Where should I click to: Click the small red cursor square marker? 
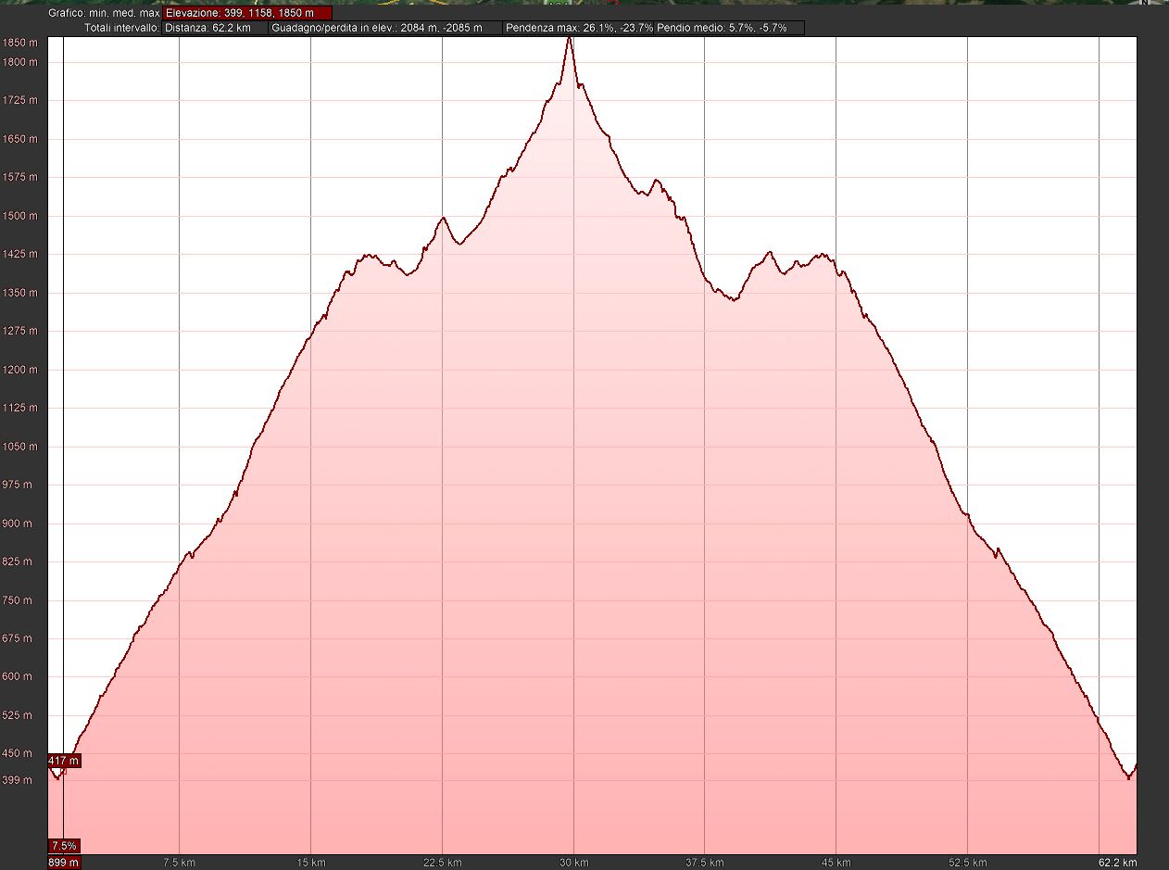(63, 772)
